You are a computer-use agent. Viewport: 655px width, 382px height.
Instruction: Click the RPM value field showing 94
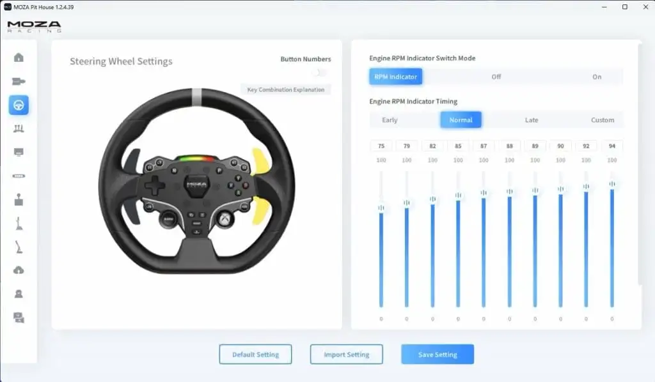point(612,146)
